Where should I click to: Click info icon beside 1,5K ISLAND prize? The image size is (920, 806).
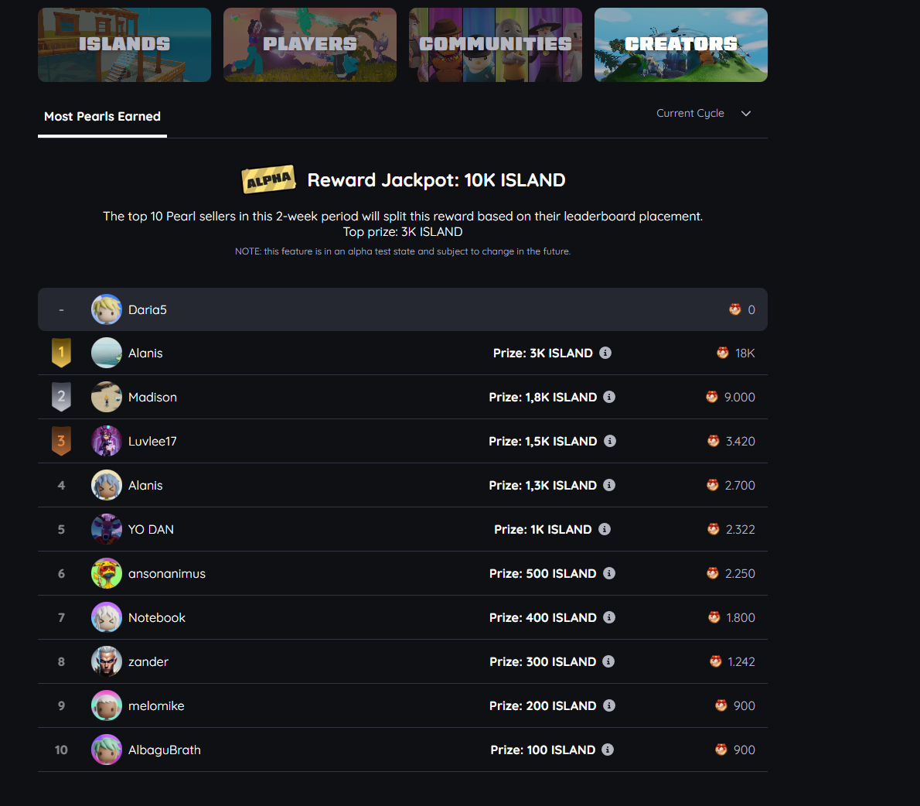pos(610,441)
